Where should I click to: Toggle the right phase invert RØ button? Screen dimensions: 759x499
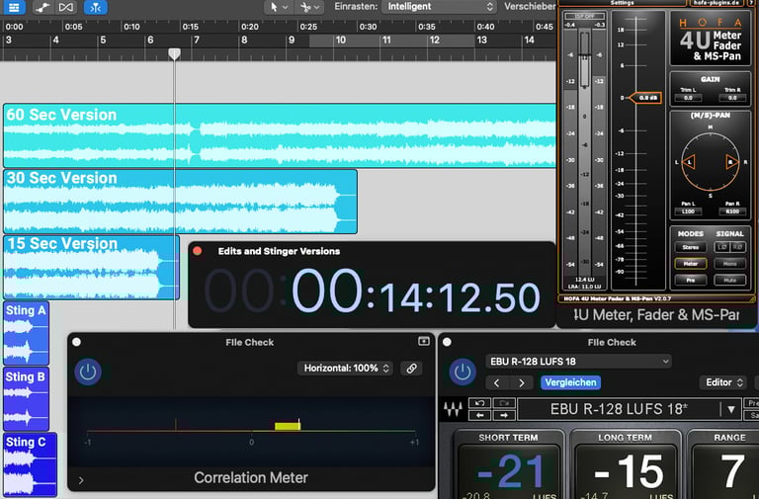click(x=738, y=247)
